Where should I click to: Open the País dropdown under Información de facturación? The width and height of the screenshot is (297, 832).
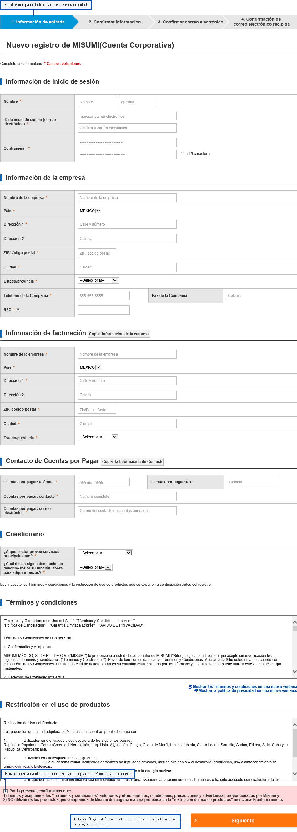90,367
